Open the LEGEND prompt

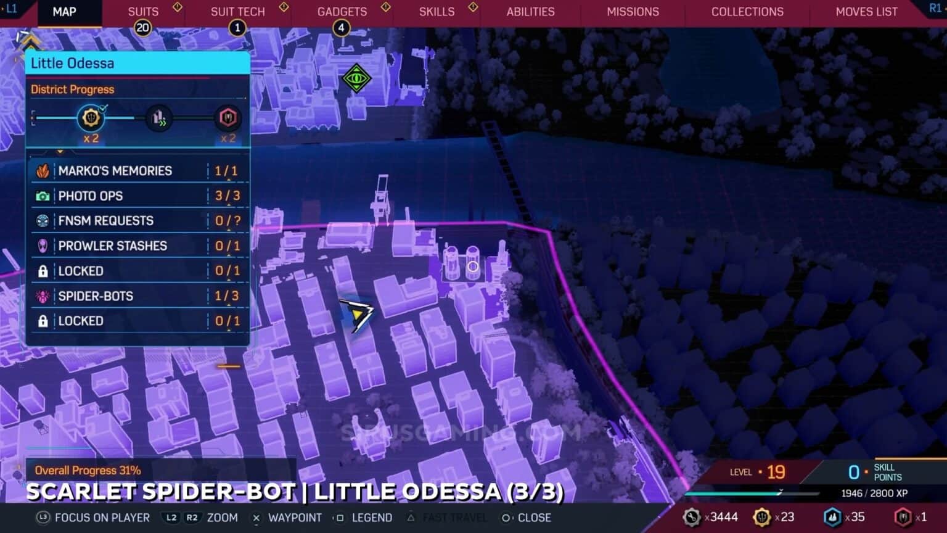pyautogui.click(x=364, y=518)
